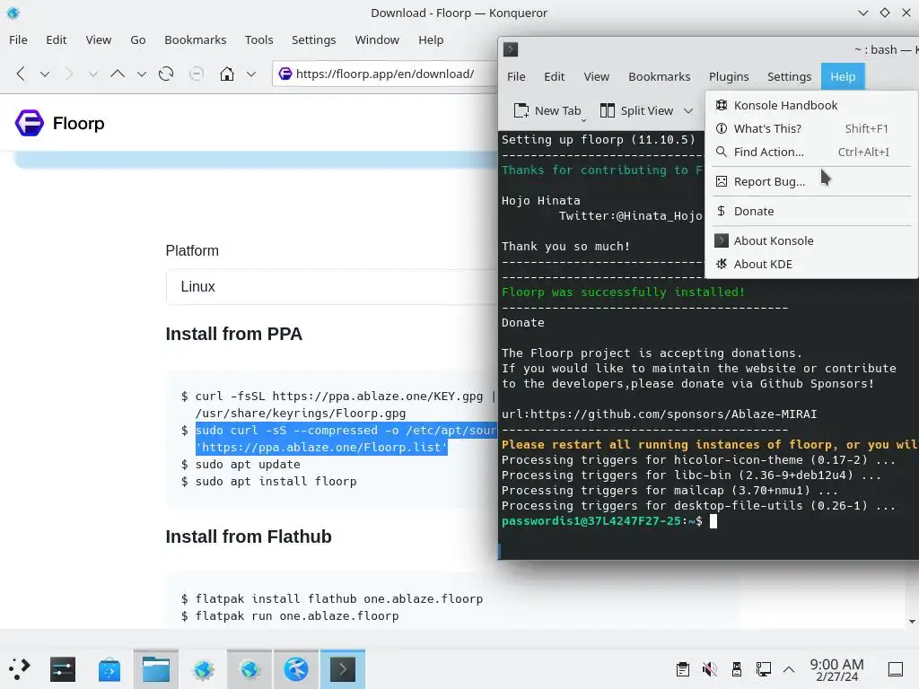
Task: Open Konsole View menu
Action: click(x=596, y=77)
